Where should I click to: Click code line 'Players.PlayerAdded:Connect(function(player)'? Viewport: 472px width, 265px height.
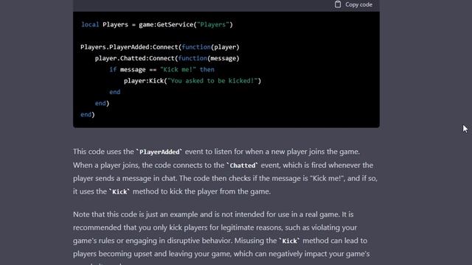click(x=160, y=47)
